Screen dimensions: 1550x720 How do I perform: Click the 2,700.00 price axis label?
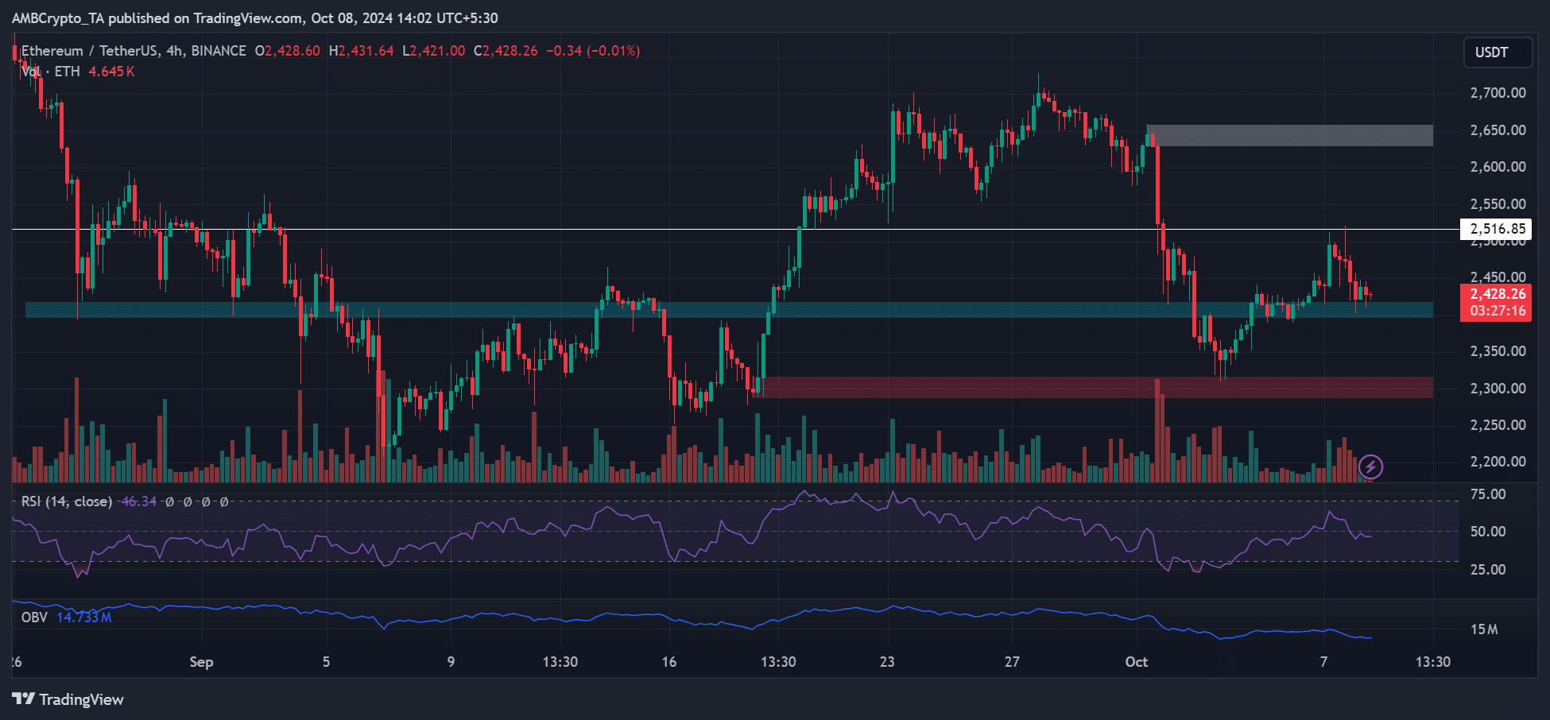pos(1498,93)
